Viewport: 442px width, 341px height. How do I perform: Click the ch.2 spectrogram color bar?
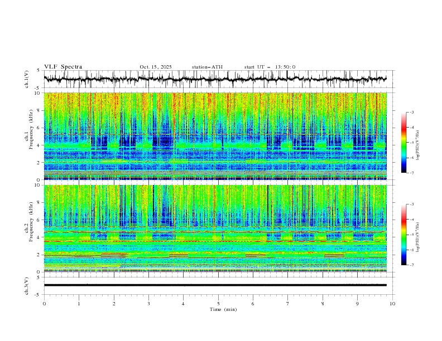click(403, 235)
